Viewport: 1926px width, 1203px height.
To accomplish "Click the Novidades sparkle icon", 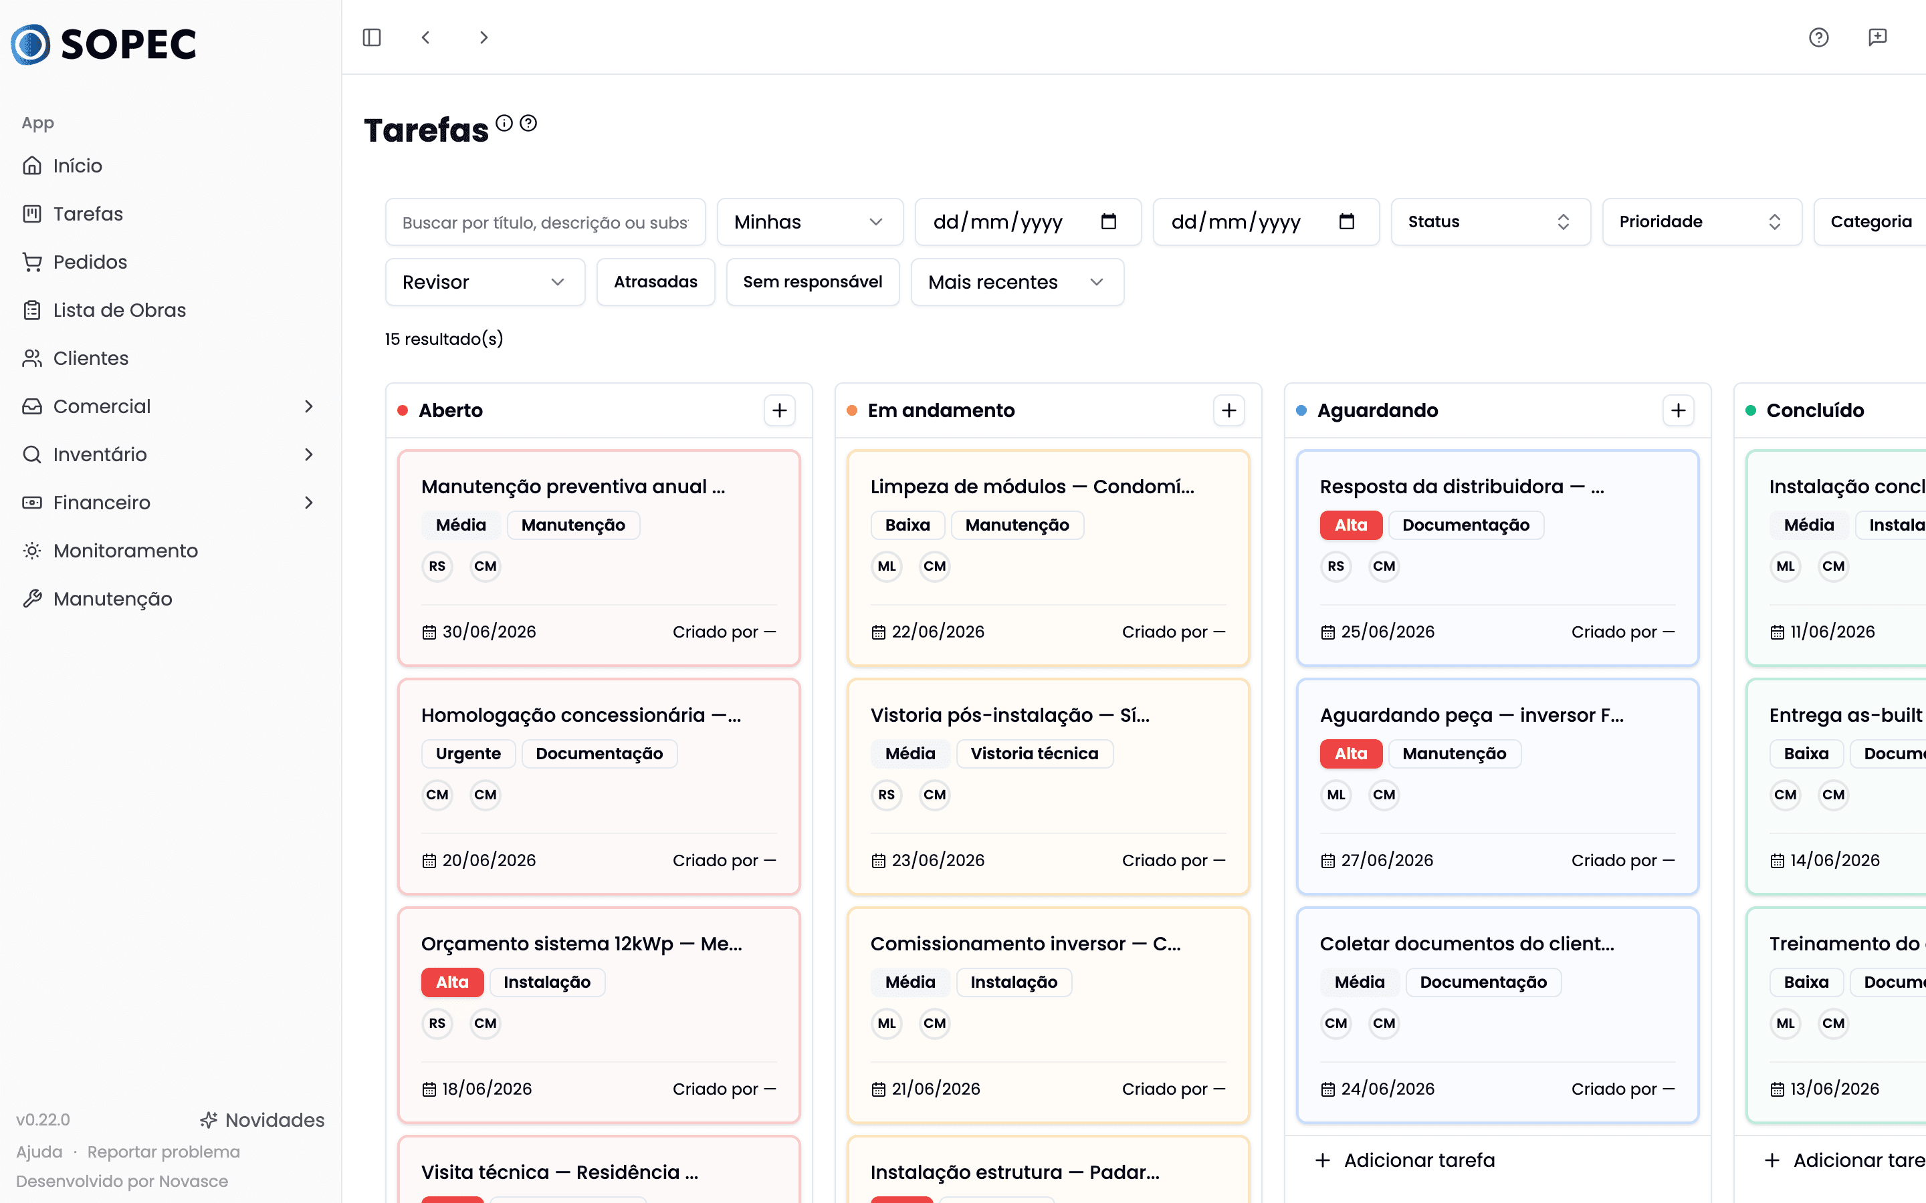I will click(209, 1120).
